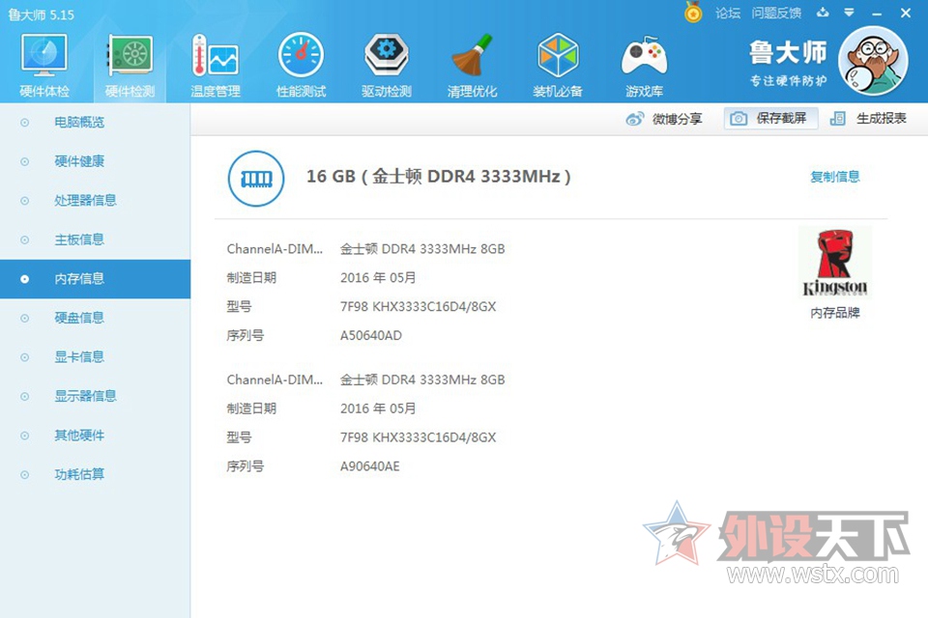Open the 游戏库 game library
This screenshot has width=928, height=618.
[644, 65]
